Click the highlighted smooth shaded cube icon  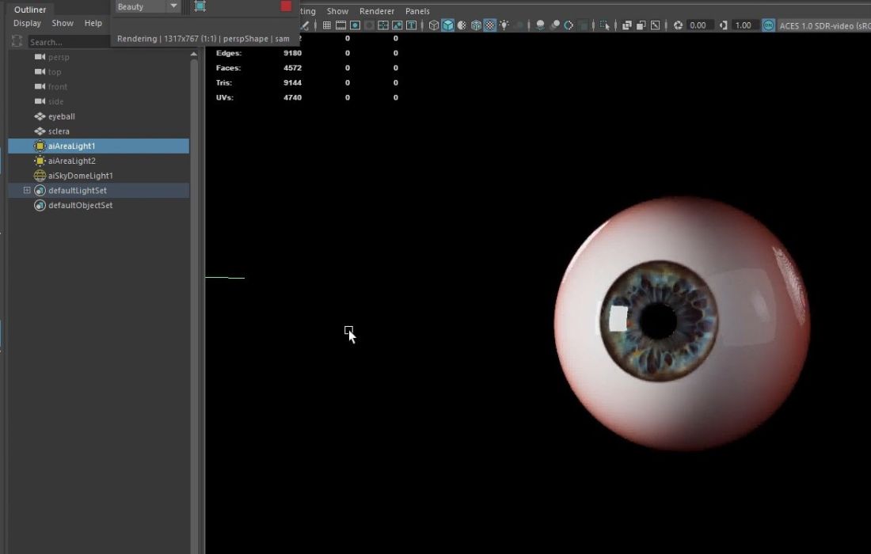point(448,25)
